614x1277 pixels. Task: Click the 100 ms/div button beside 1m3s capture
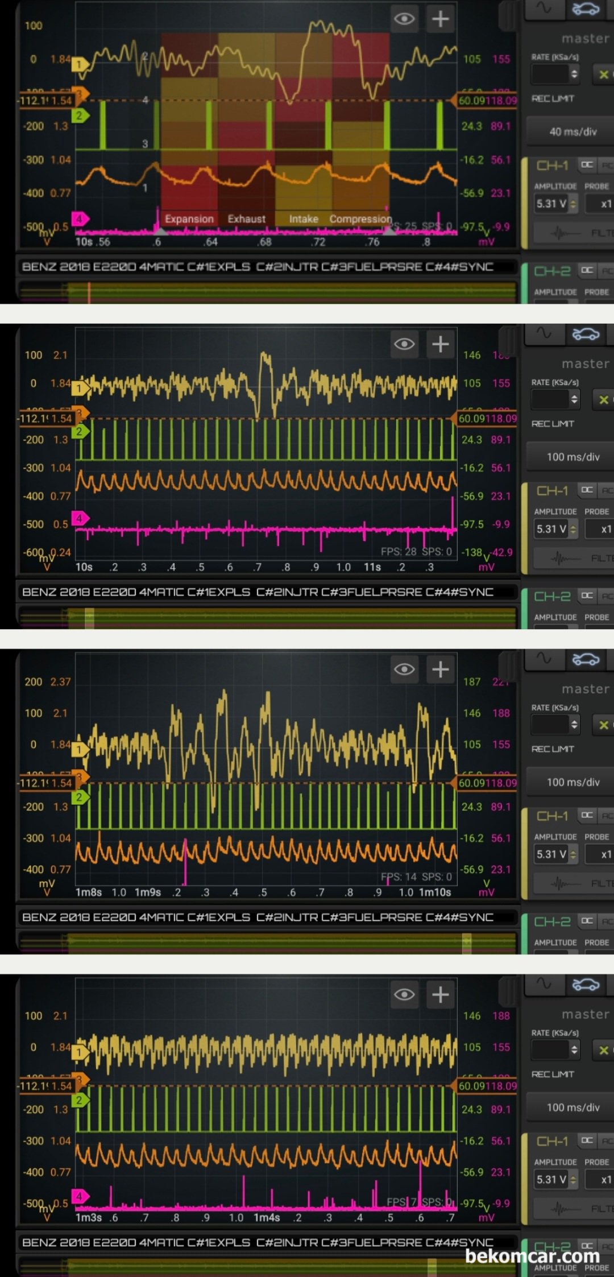tap(571, 1107)
